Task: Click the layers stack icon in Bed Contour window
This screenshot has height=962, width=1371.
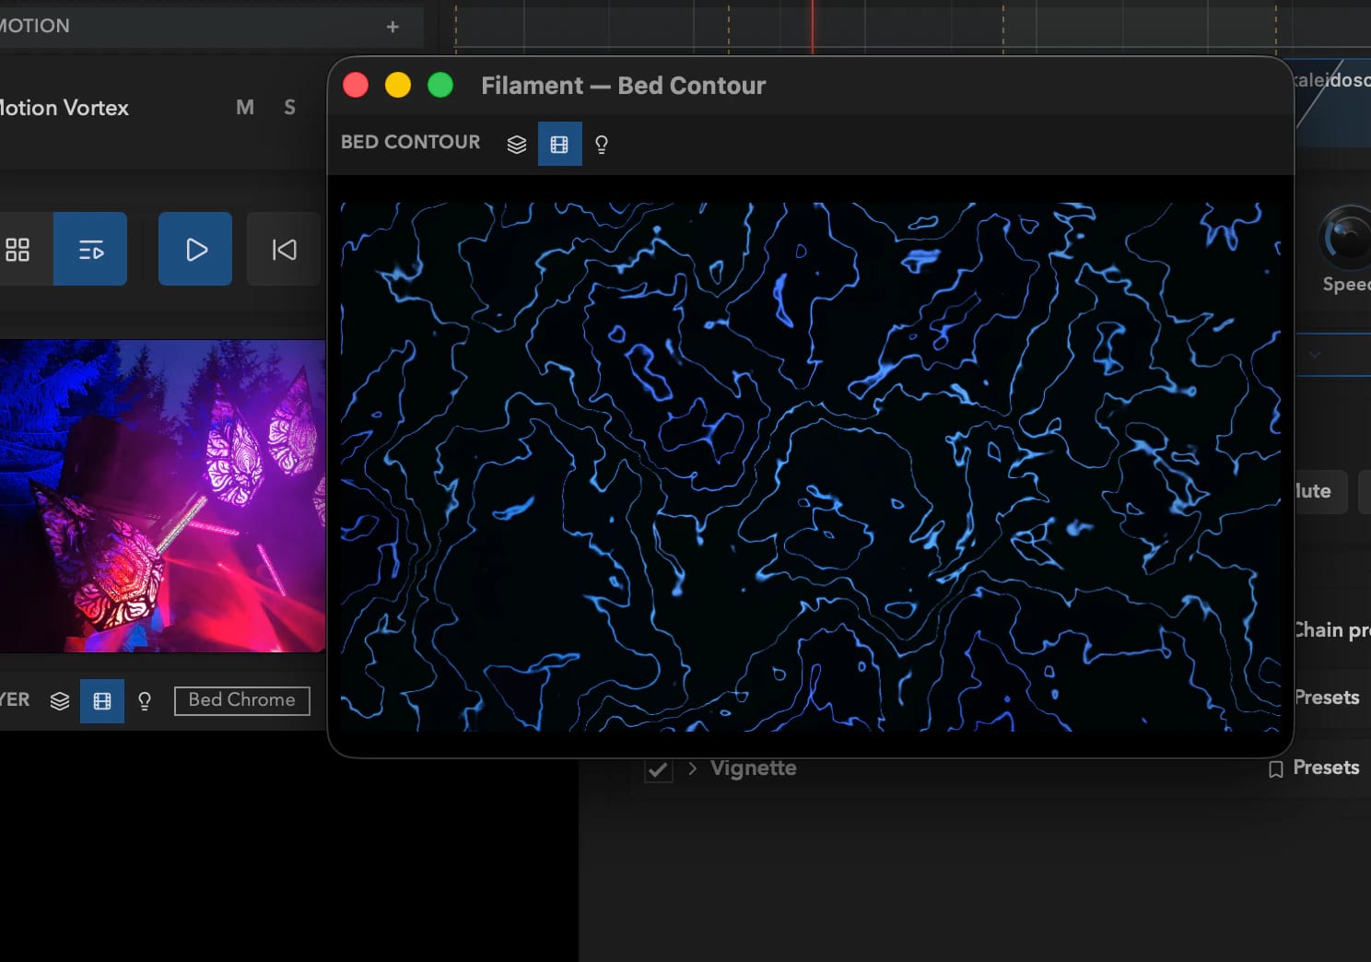Action: click(x=517, y=145)
